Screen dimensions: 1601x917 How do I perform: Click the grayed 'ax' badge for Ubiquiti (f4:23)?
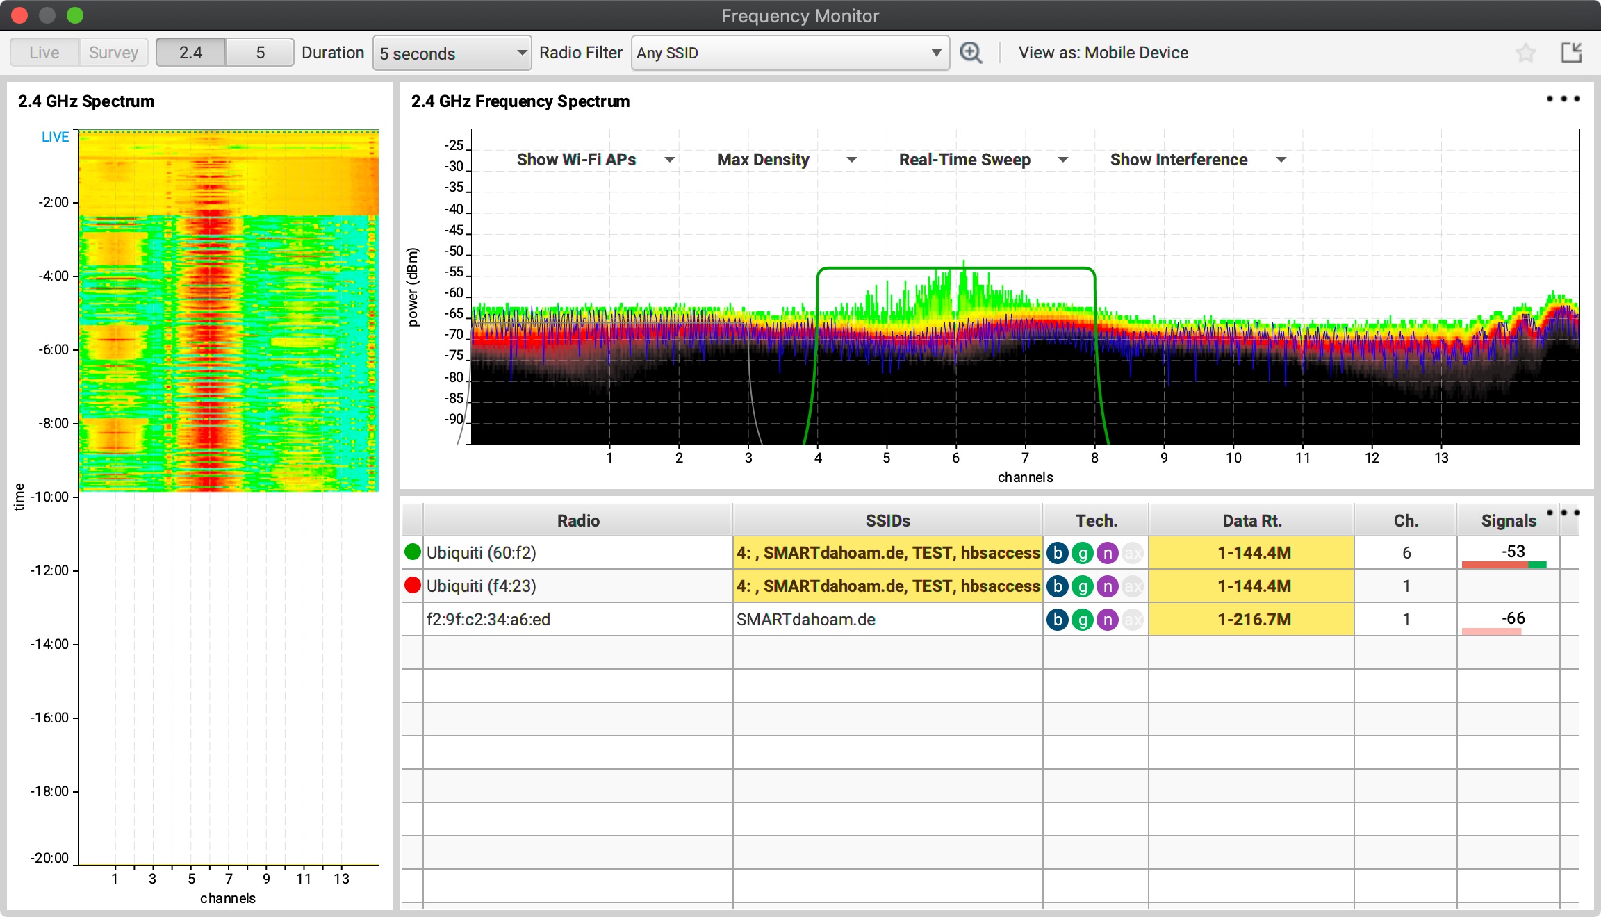coord(1132,586)
